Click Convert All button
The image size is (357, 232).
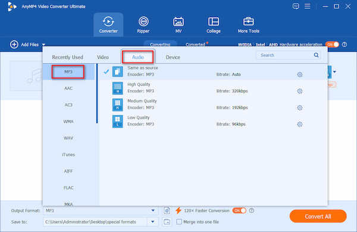(318, 216)
